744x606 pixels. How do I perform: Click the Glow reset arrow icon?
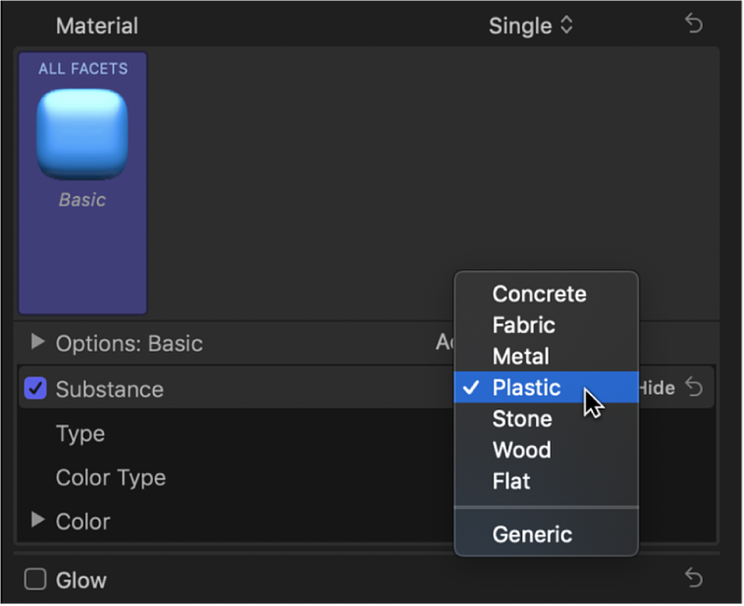694,579
